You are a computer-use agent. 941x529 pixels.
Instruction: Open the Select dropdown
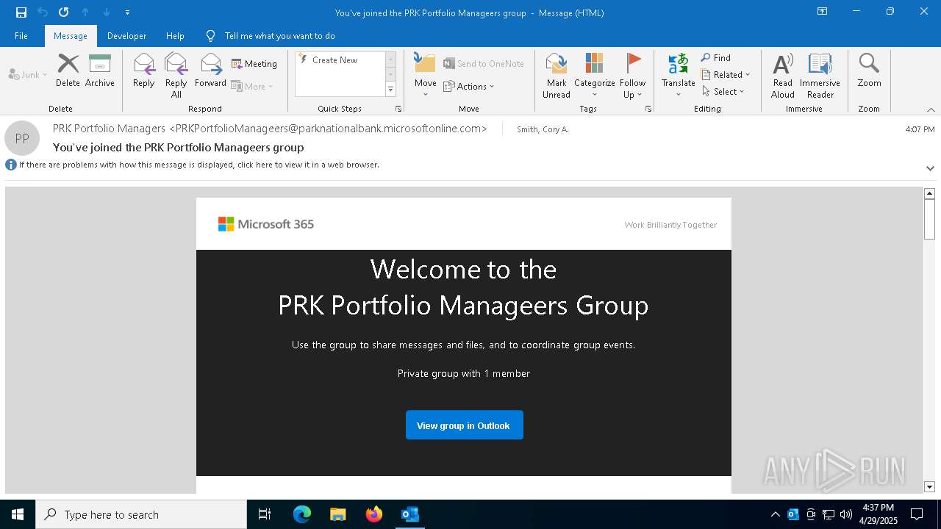coord(723,92)
